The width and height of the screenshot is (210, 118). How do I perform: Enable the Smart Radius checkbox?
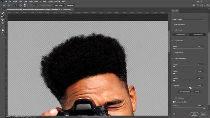pyautogui.click(x=174, y=53)
